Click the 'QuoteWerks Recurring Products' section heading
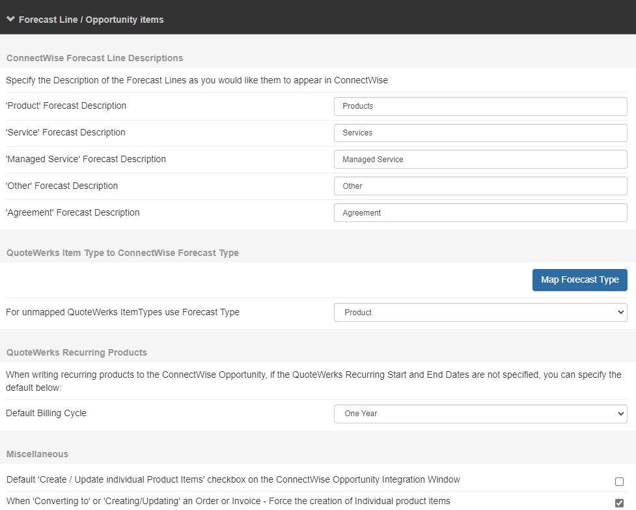Screen dimensions: 636x510 click(x=77, y=352)
